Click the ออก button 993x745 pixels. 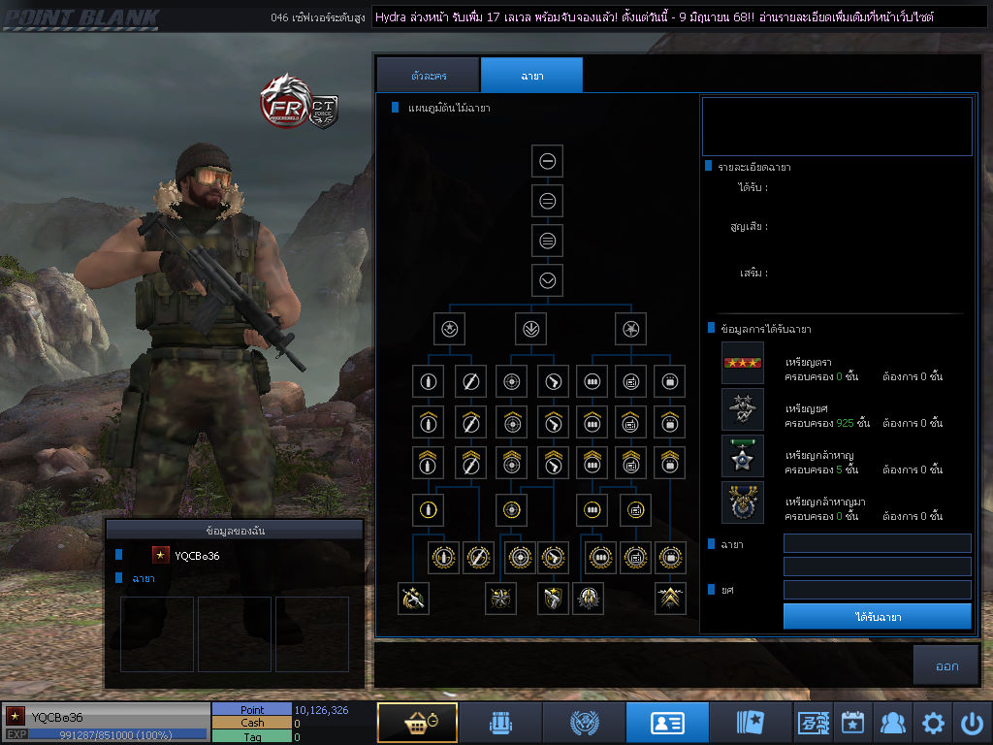pos(946,665)
